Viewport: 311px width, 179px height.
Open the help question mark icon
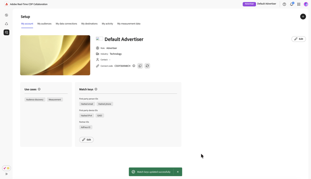pyautogui.click(x=284, y=4)
